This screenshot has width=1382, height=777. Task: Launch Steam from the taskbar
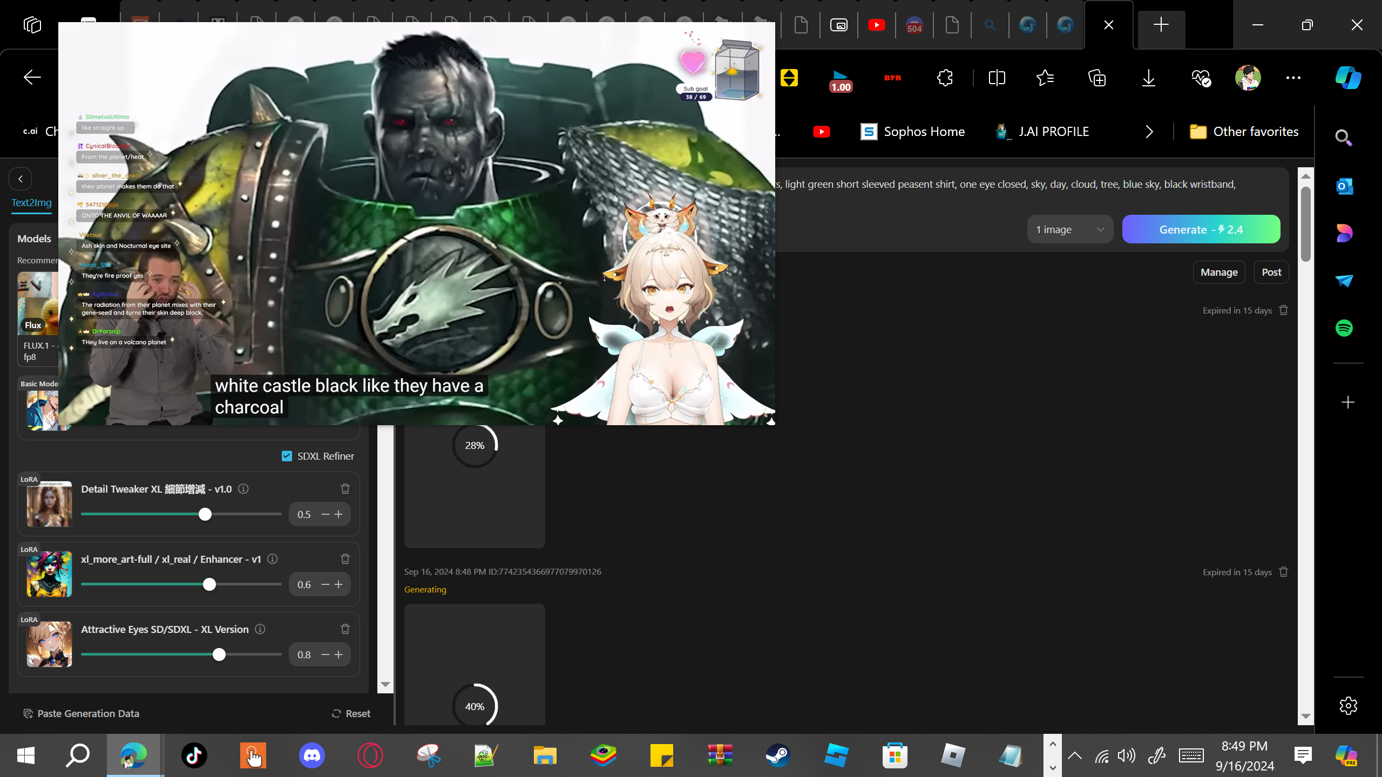click(778, 755)
